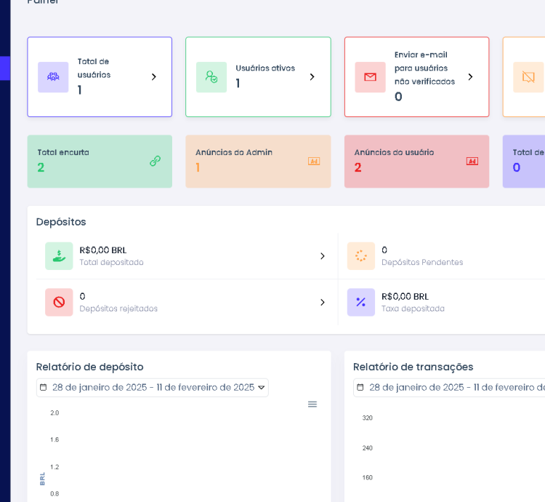
Task: Expand Total de usuários with chevron arrow
Action: 153,77
